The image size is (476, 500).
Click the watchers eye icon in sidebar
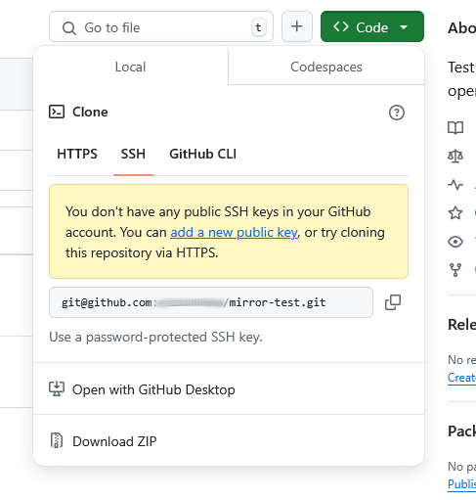click(x=455, y=242)
